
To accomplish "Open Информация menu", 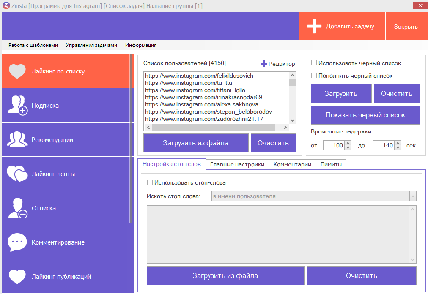I will point(141,45).
